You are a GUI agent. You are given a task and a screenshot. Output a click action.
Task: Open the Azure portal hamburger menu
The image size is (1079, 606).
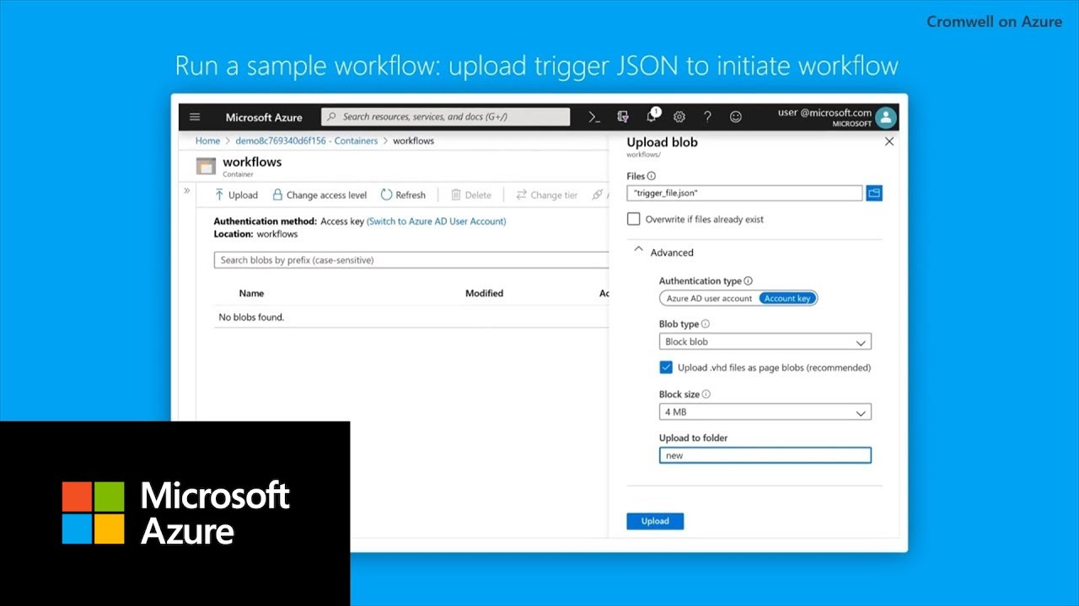coord(195,117)
